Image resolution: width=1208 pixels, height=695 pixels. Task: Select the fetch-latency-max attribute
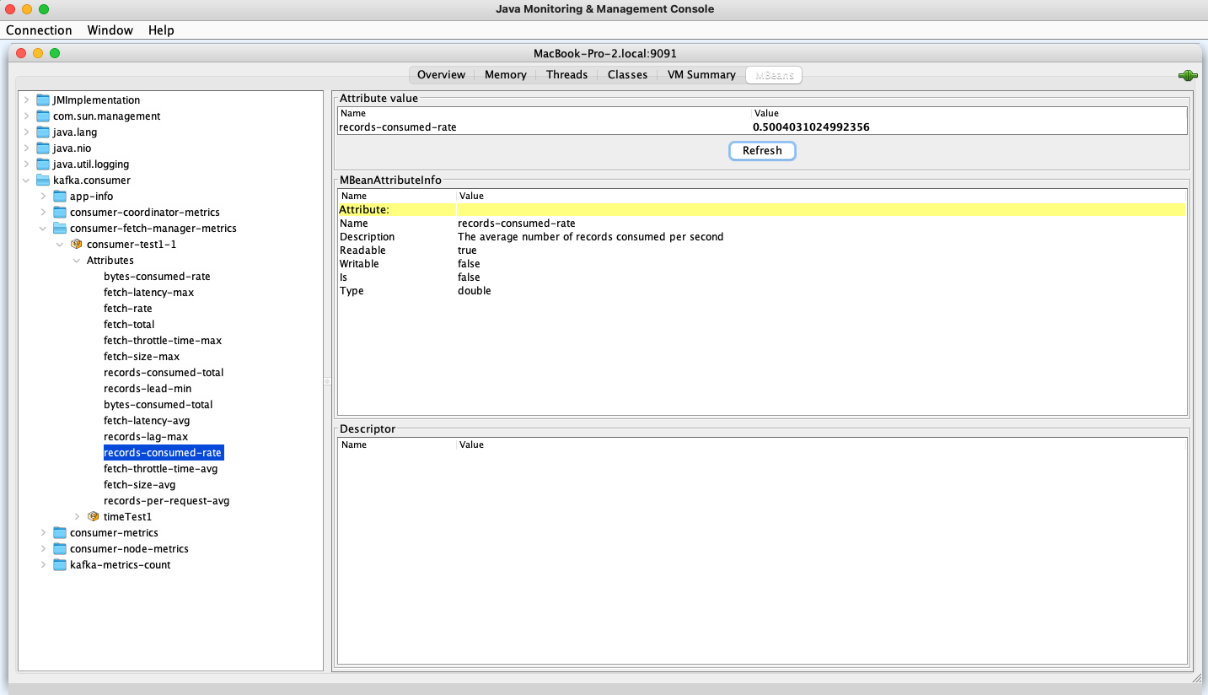pos(149,292)
